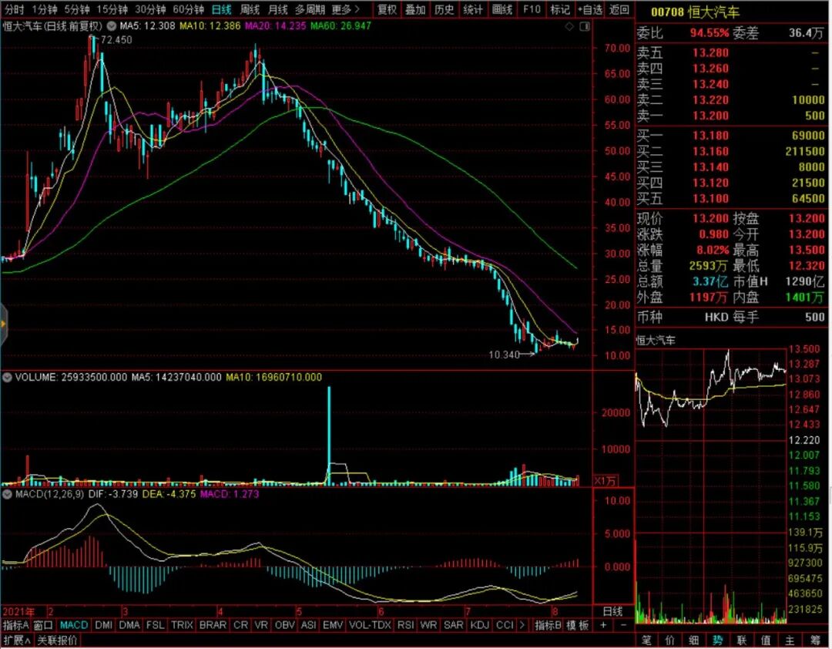Select the ASI indicator tab
The image size is (832, 649).
(x=308, y=625)
